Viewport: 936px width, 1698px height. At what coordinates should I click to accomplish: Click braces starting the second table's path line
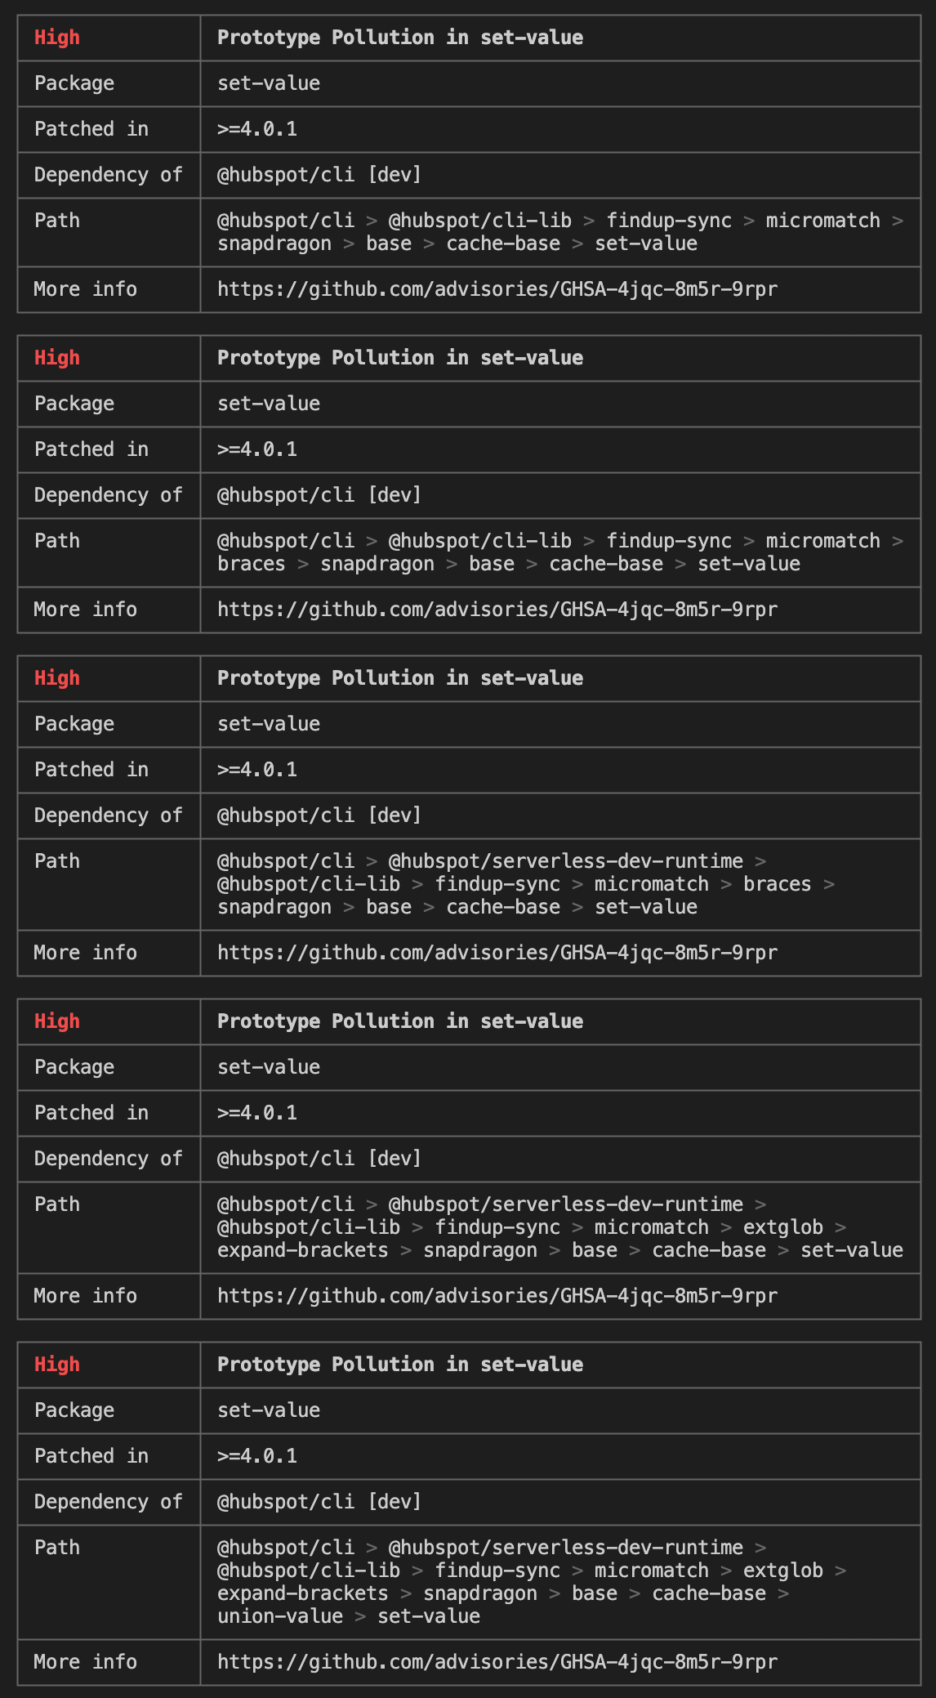tap(252, 564)
